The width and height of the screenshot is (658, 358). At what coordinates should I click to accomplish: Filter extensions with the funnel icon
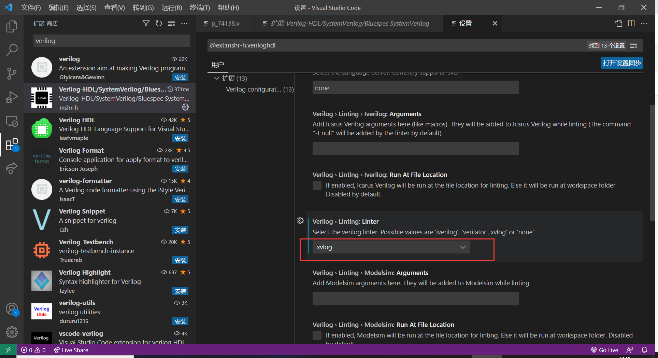146,23
